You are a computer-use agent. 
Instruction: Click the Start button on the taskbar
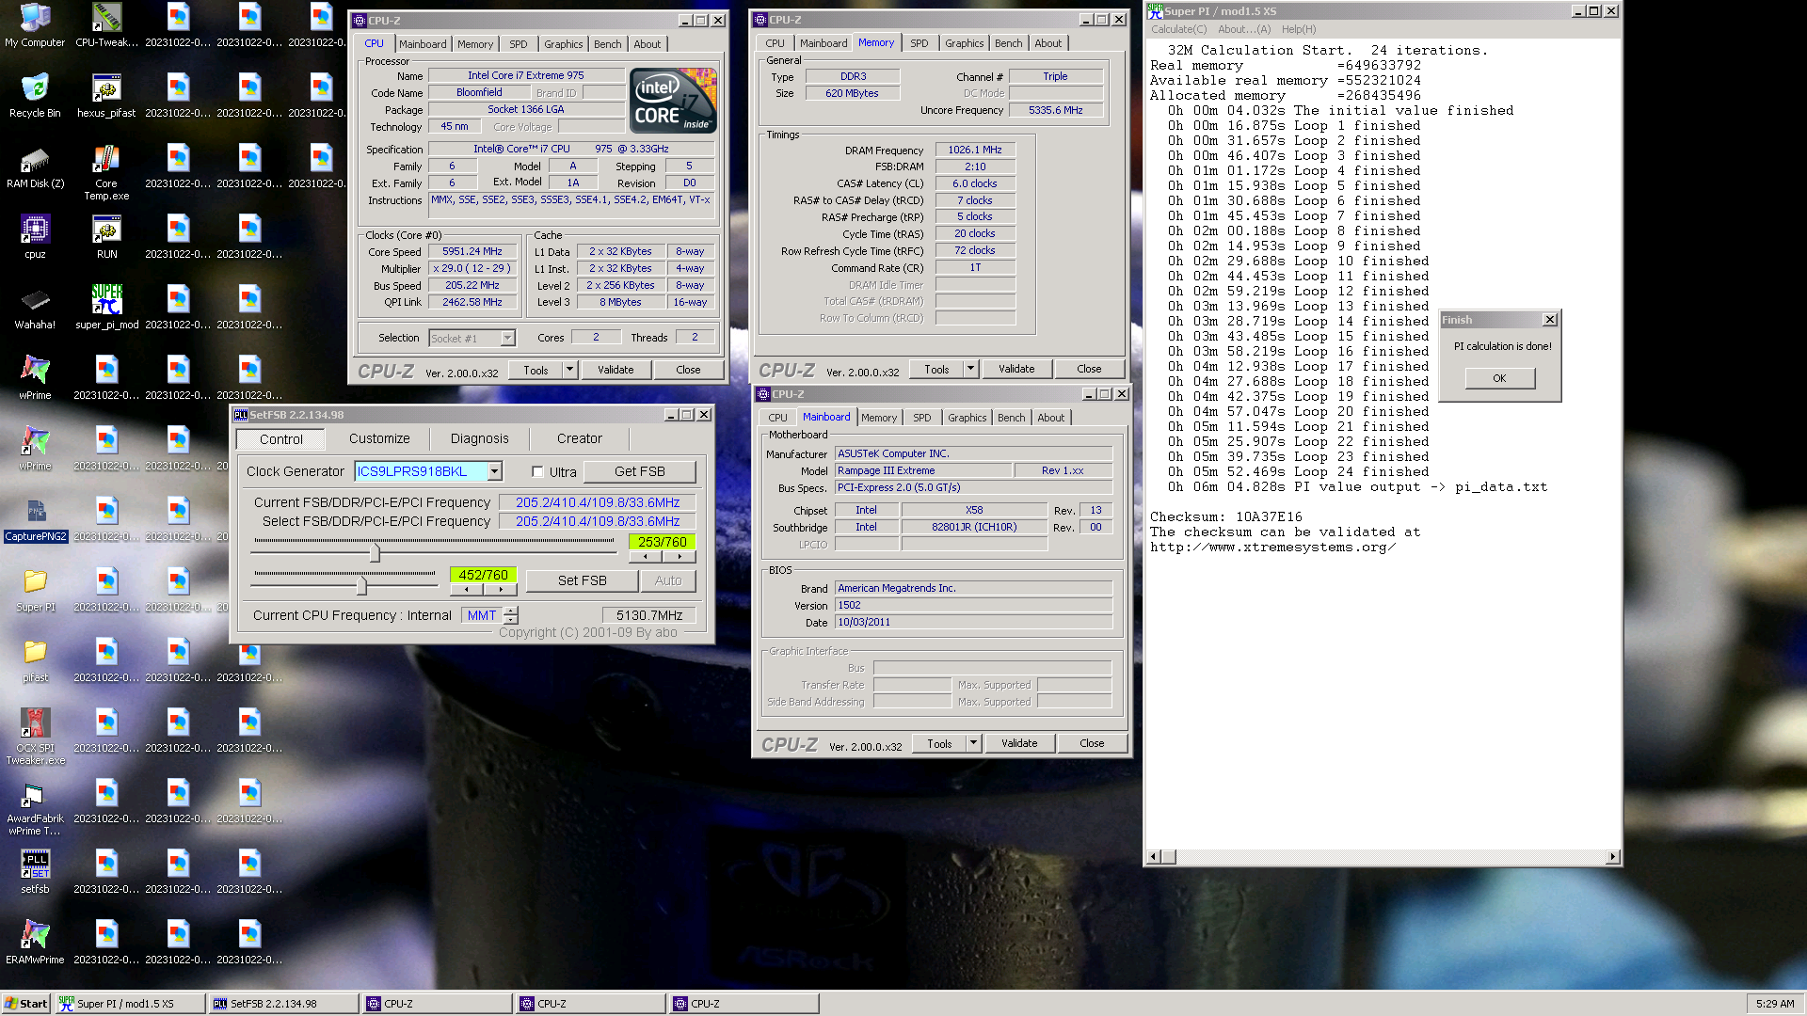click(25, 1004)
